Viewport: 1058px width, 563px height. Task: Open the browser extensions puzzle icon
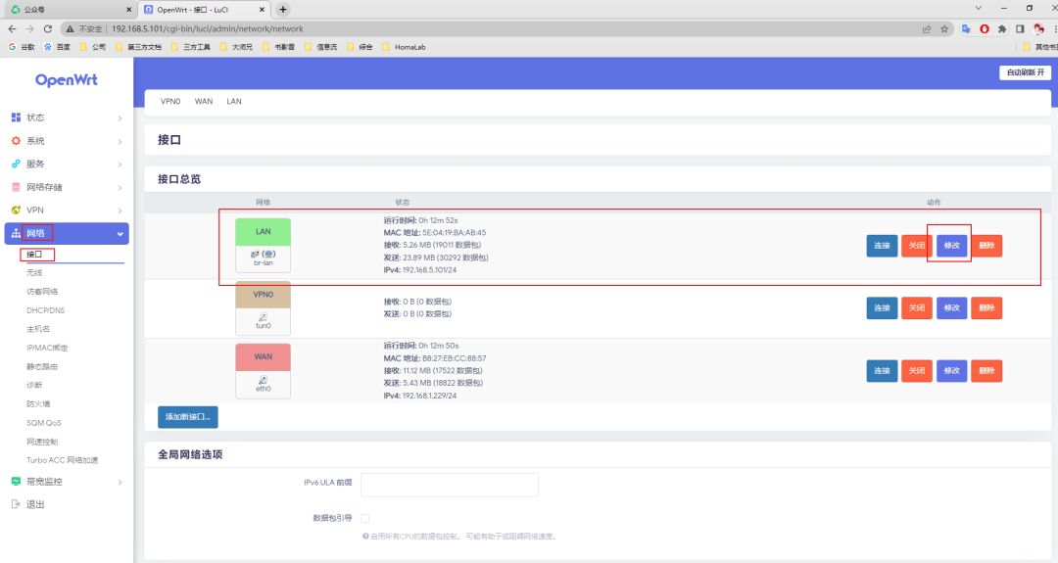click(1002, 29)
